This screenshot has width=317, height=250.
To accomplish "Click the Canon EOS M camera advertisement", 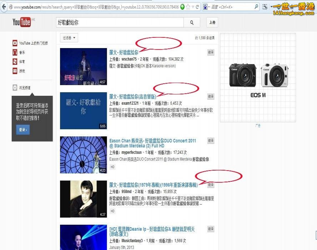I will [258, 78].
